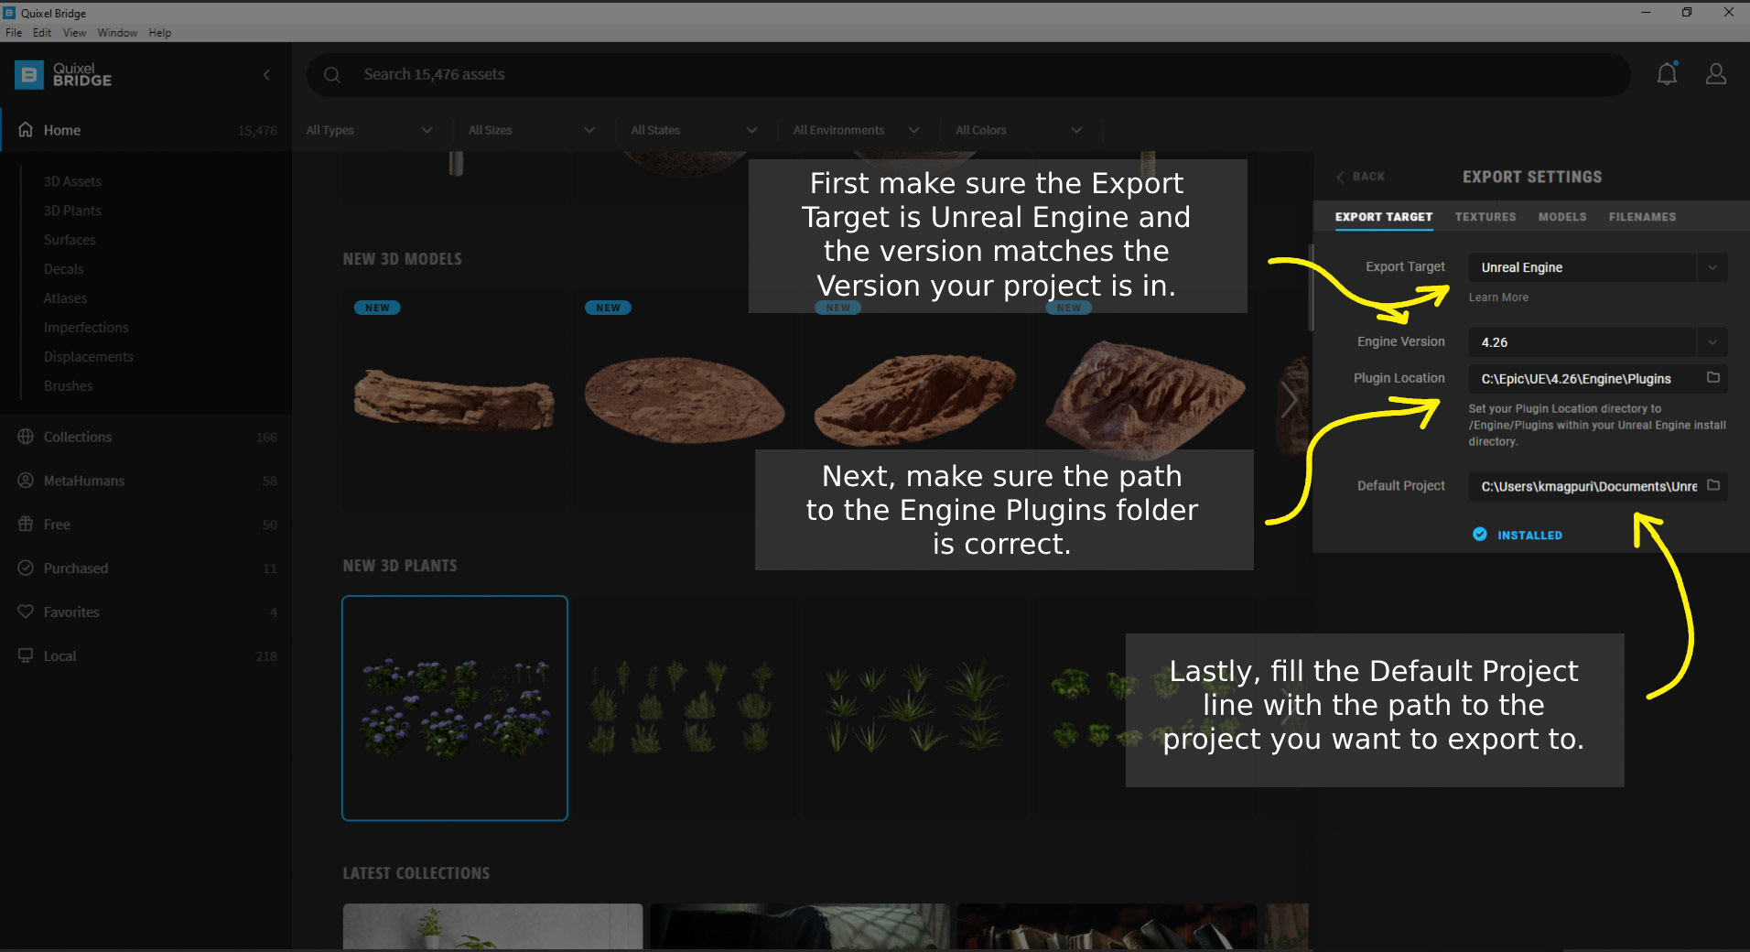Image resolution: width=1750 pixels, height=952 pixels.
Task: Click the Local monitor icon
Action: click(x=26, y=655)
